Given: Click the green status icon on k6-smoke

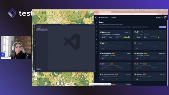Looking at the screenshot, I should pos(135,32).
